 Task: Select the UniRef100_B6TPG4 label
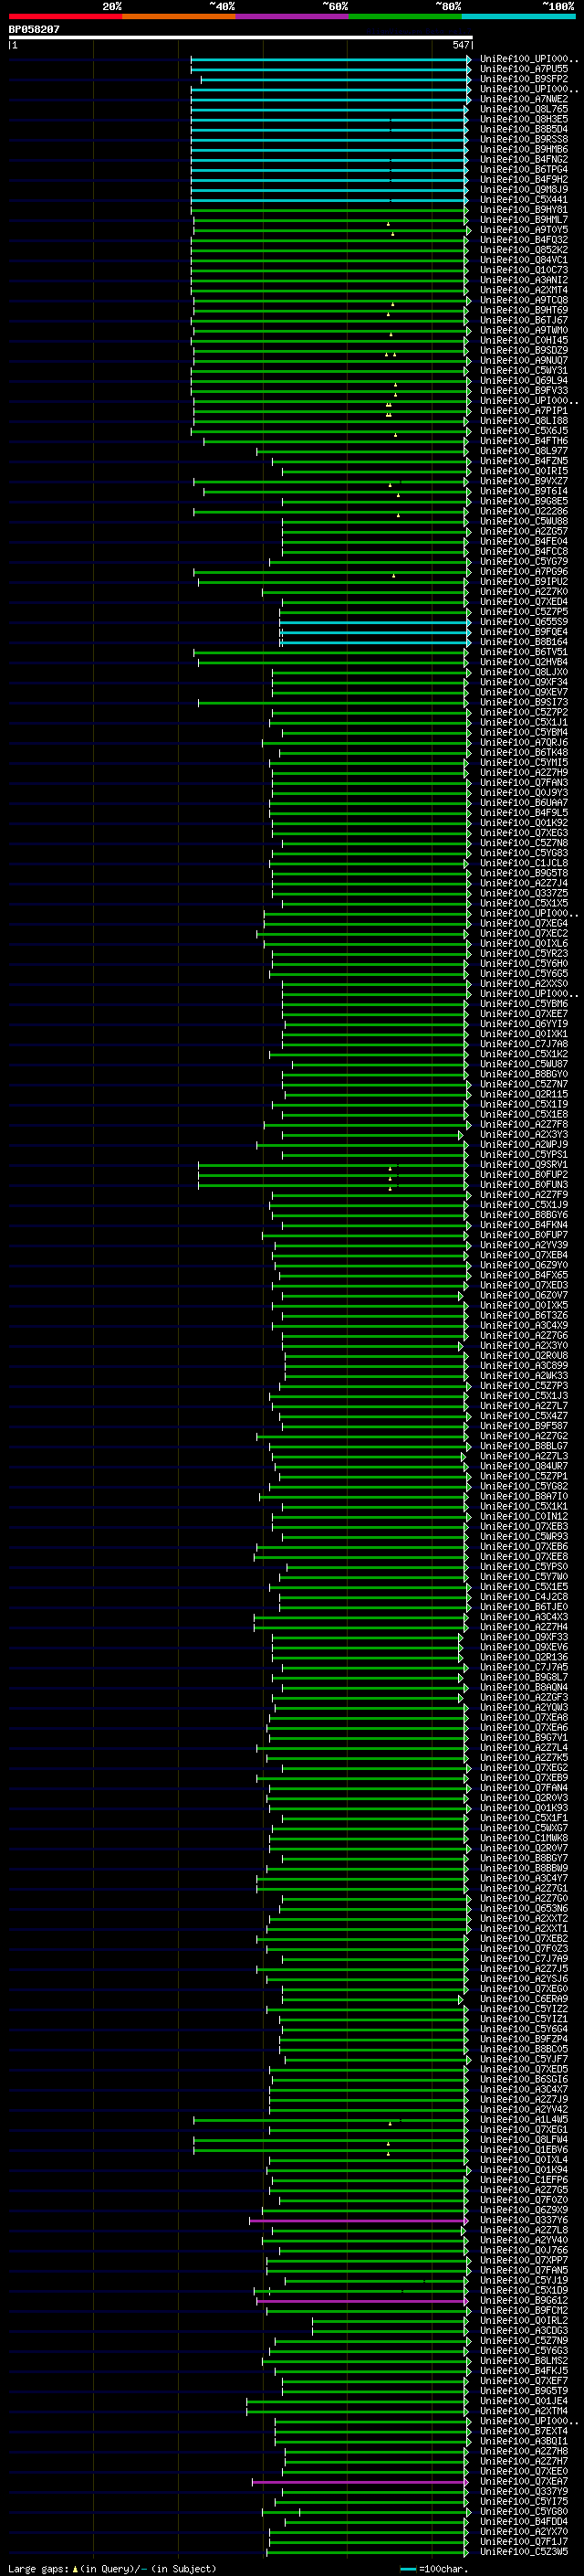point(523,170)
